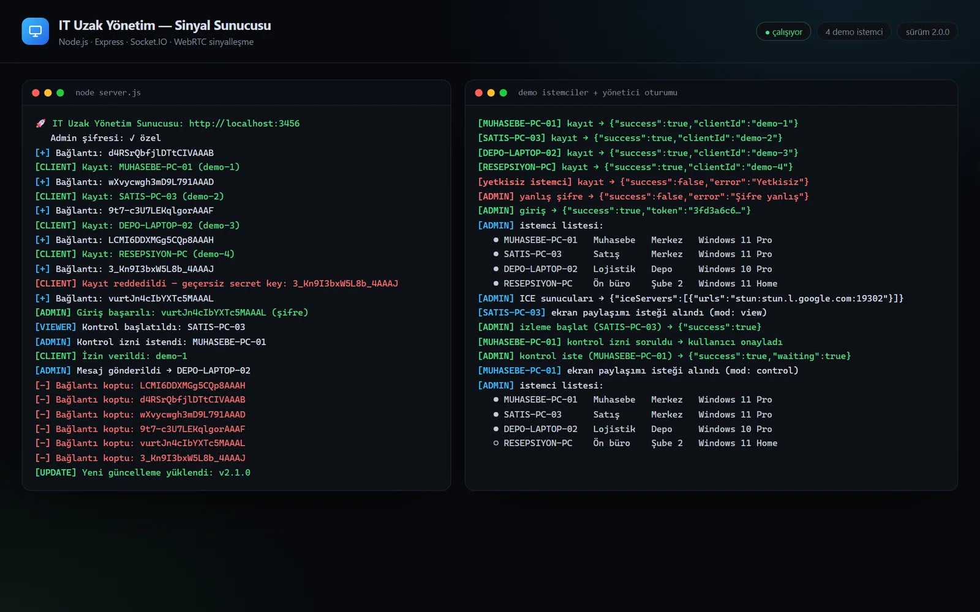Screen dimensions: 980x612
Task: Click the 'node server.js' terminal title
Action: tap(108, 93)
